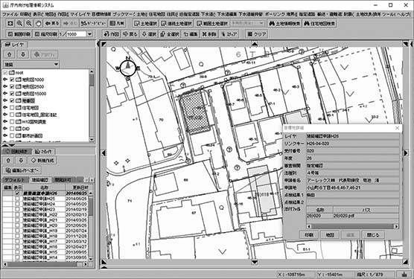The width and height of the screenshot is (414, 279).
Task: Check display box for 建築確認申請H25 row
Action: pos(17,199)
